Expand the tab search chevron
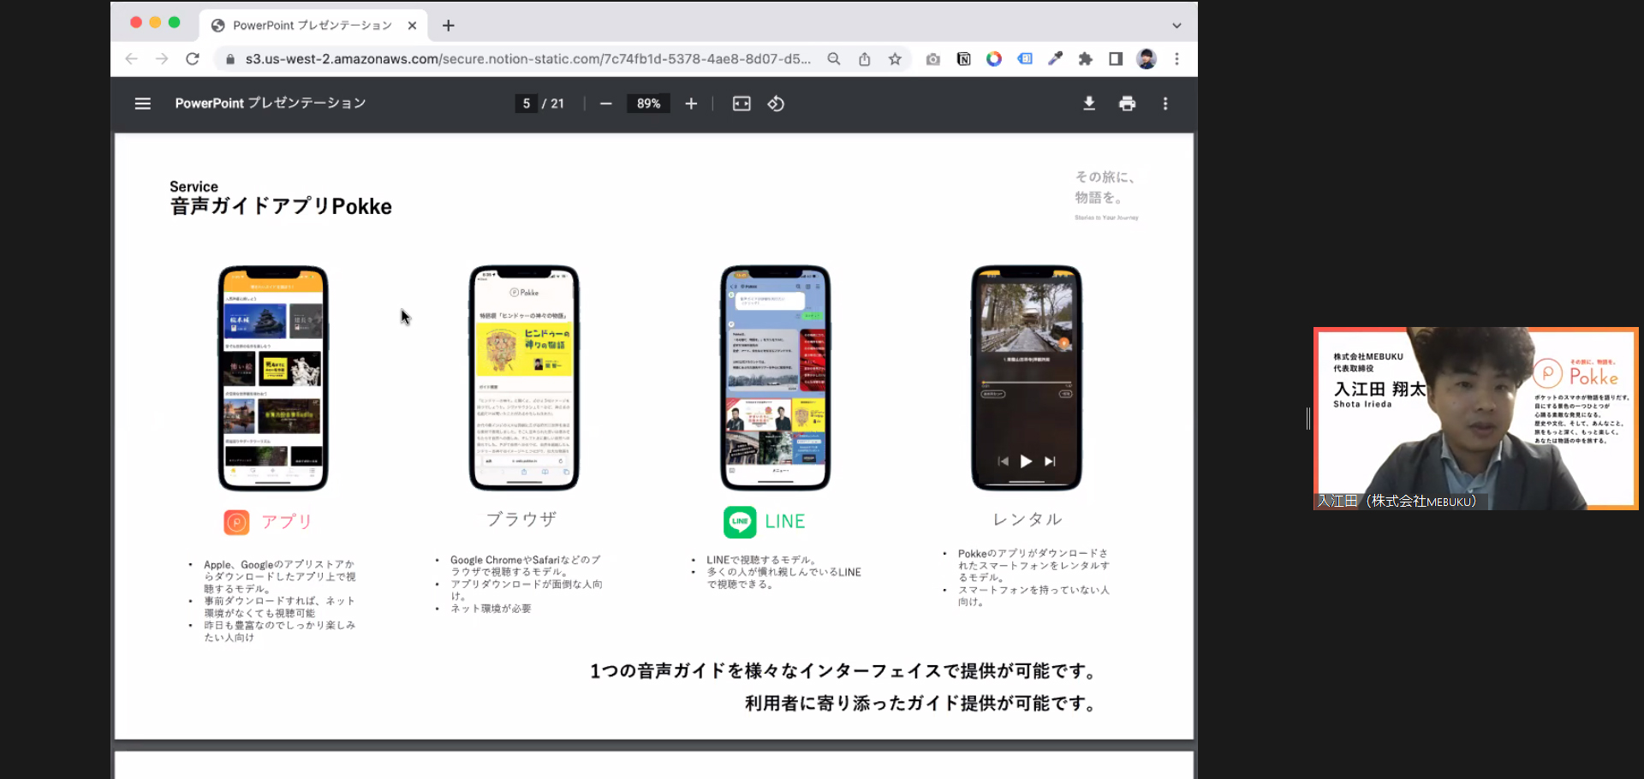 tap(1176, 26)
